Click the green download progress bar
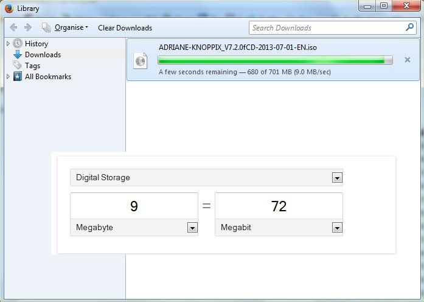The width and height of the screenshot is (424, 302). tap(275, 60)
